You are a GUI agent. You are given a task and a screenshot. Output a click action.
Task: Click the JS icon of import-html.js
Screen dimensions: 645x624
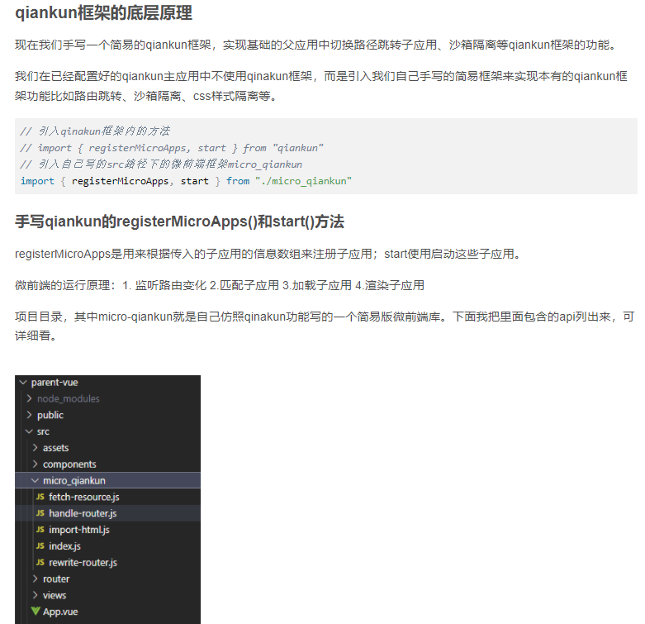tap(40, 530)
